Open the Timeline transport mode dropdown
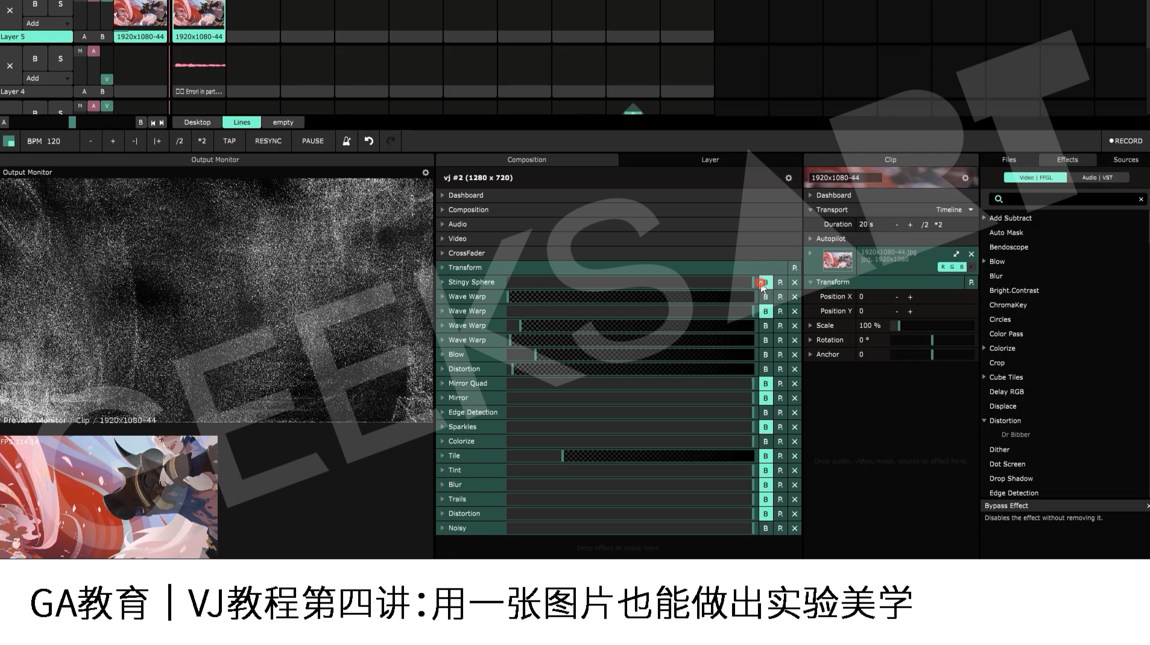Image resolution: width=1150 pixels, height=645 pixels. click(955, 210)
